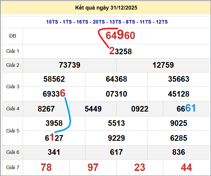The image size is (211, 176).
Task: Click Giải 3 number 58562
Action: tap(54, 79)
